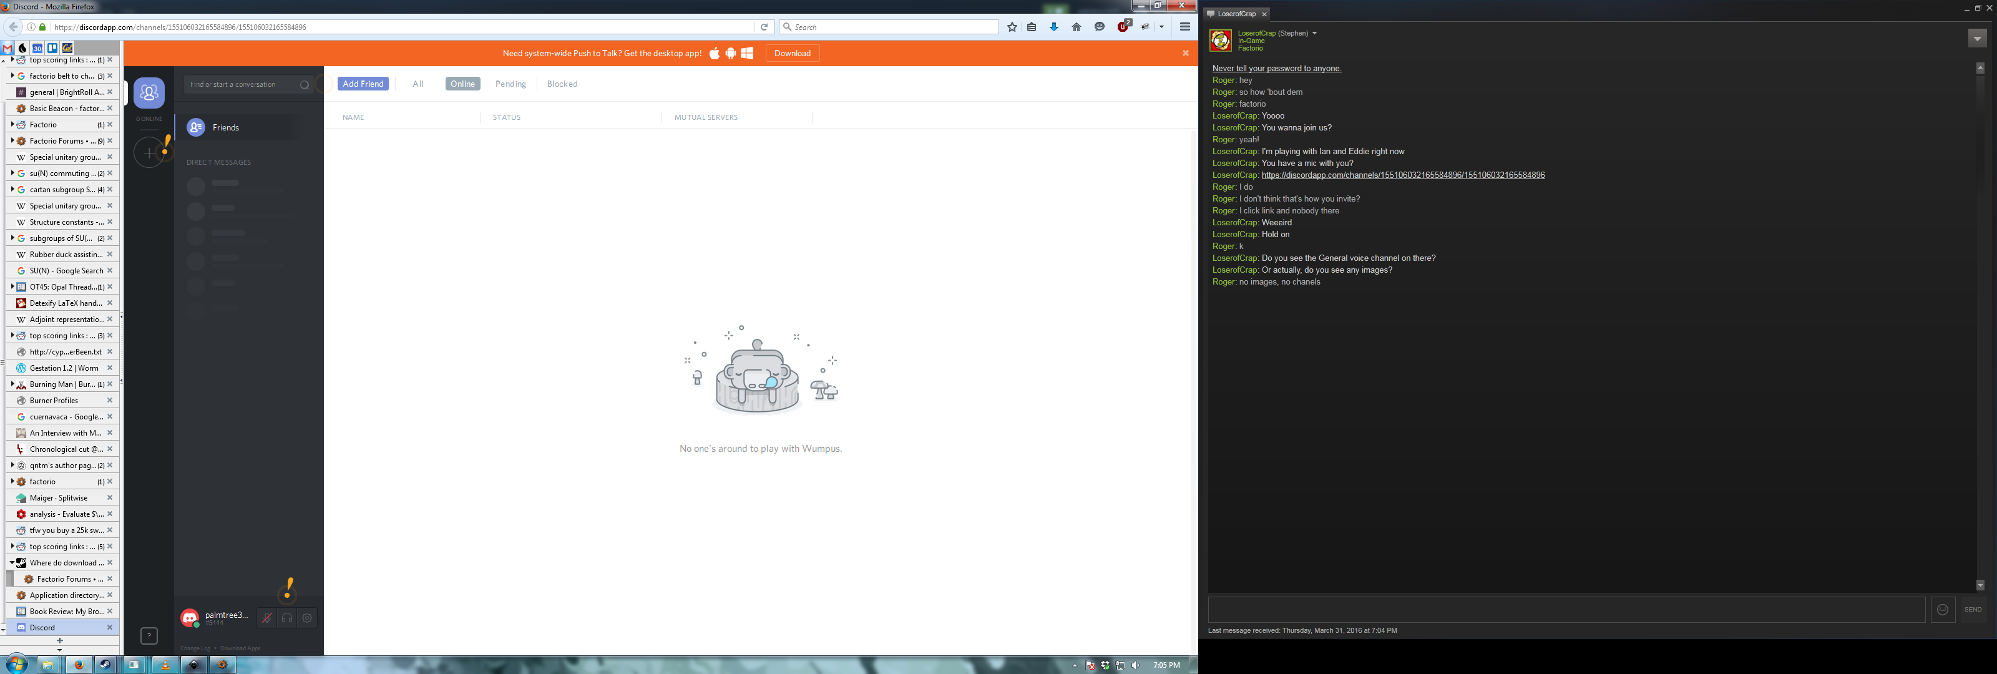Viewport: 1997px width, 674px height.
Task: Collapse the 'Where do download...' tab group
Action: [12, 562]
